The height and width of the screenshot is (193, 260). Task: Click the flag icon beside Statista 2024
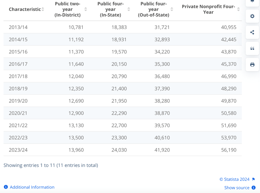[253, 179]
